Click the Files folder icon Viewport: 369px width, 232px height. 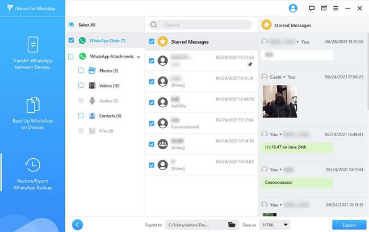(x=92, y=130)
